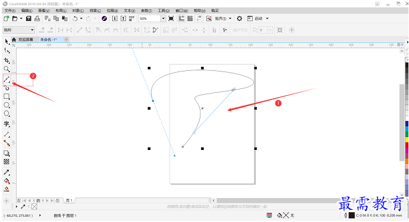Select the Interactive Fill tool
The width and height of the screenshot is (409, 222).
pos(6,181)
